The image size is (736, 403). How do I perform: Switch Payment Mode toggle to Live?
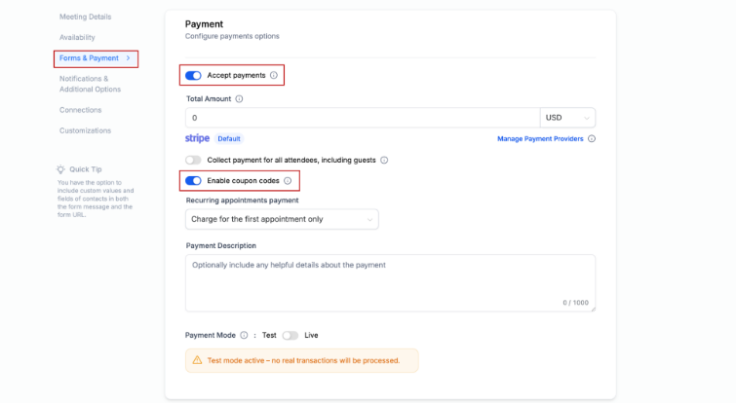point(290,335)
